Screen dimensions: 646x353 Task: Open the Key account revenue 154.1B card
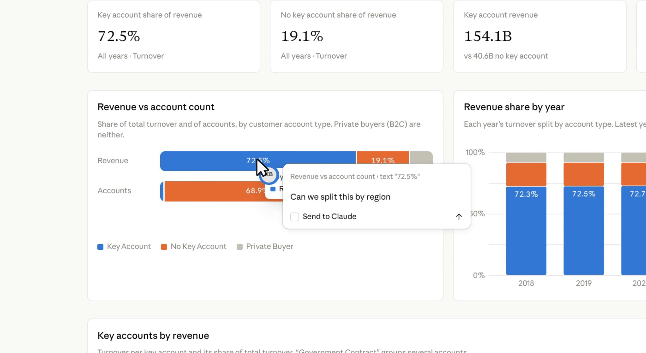540,36
